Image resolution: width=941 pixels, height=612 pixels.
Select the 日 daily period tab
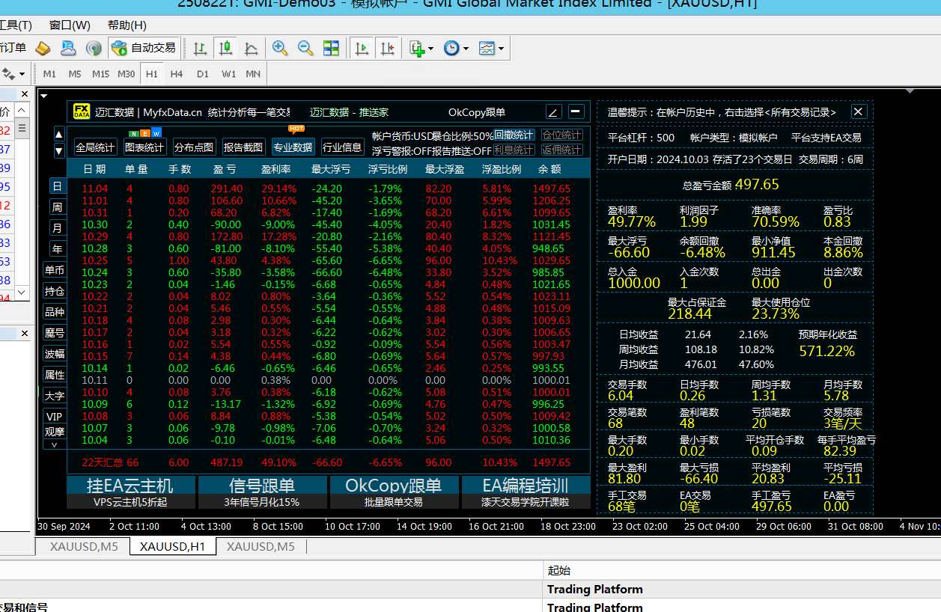[x=58, y=186]
